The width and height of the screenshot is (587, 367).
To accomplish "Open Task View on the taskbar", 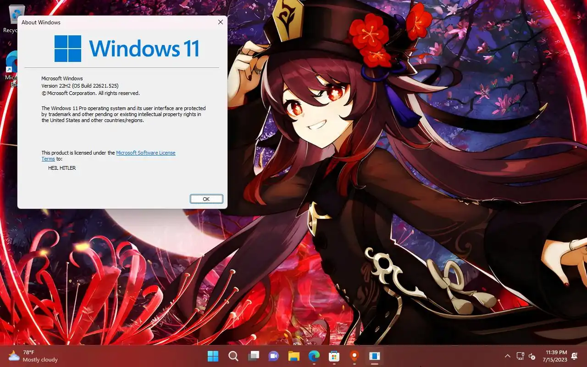I will point(253,356).
